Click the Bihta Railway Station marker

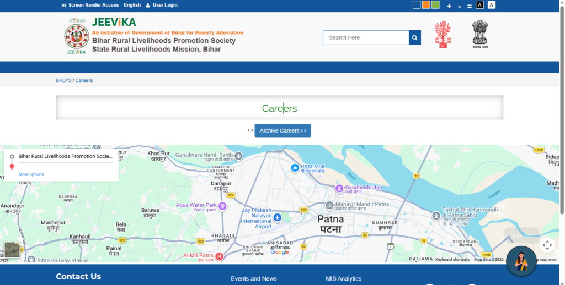31,259
